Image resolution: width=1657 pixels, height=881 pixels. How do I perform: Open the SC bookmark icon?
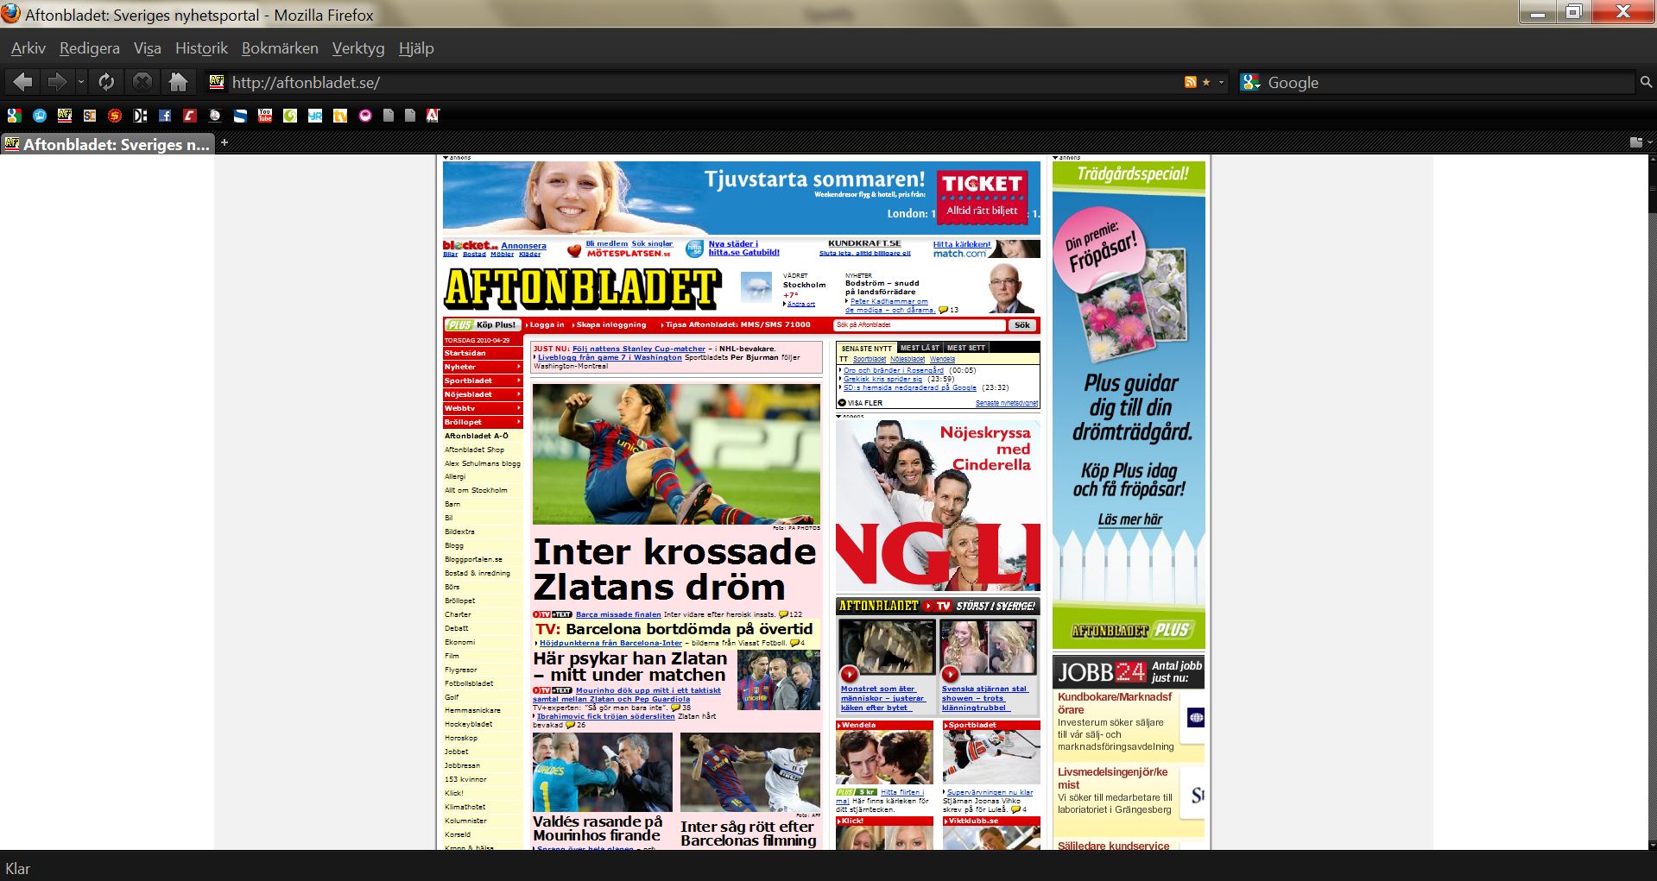point(90,115)
